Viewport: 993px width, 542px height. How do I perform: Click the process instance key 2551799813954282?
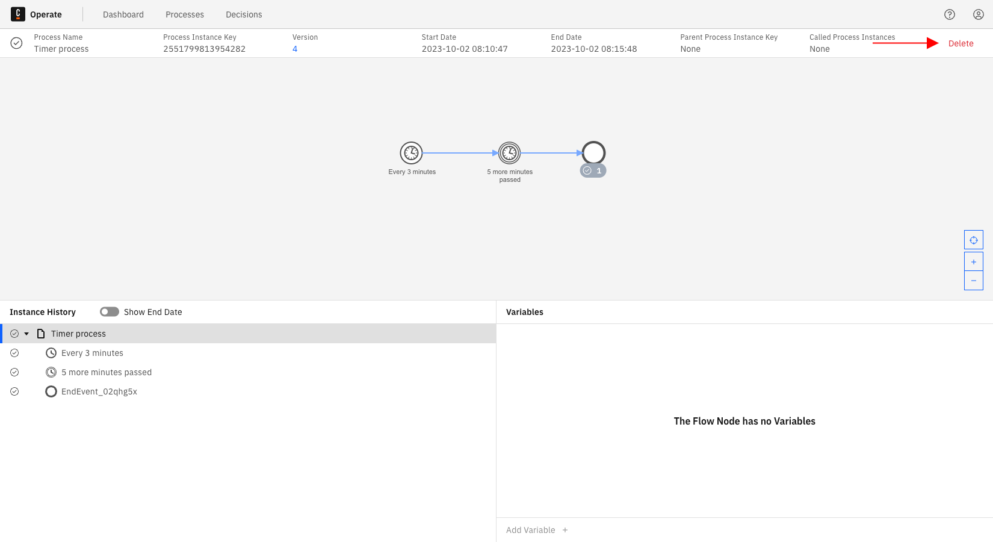tap(204, 49)
